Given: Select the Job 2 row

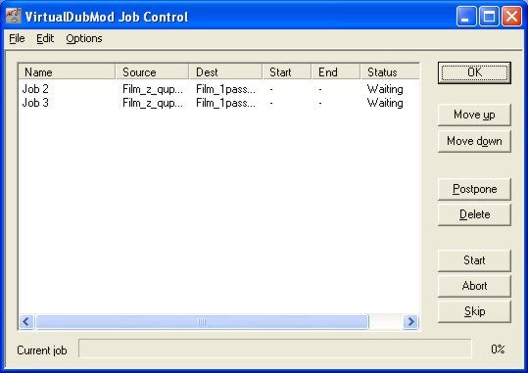Looking at the screenshot, I should click(x=218, y=89).
